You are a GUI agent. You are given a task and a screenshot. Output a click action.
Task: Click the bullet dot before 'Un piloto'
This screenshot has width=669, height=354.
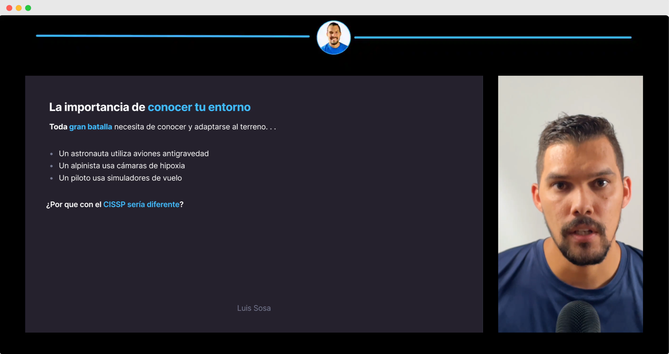[x=51, y=178]
